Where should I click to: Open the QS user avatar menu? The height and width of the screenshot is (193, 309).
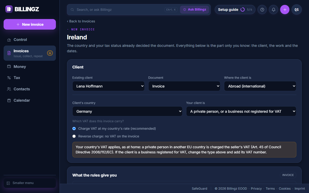click(297, 10)
